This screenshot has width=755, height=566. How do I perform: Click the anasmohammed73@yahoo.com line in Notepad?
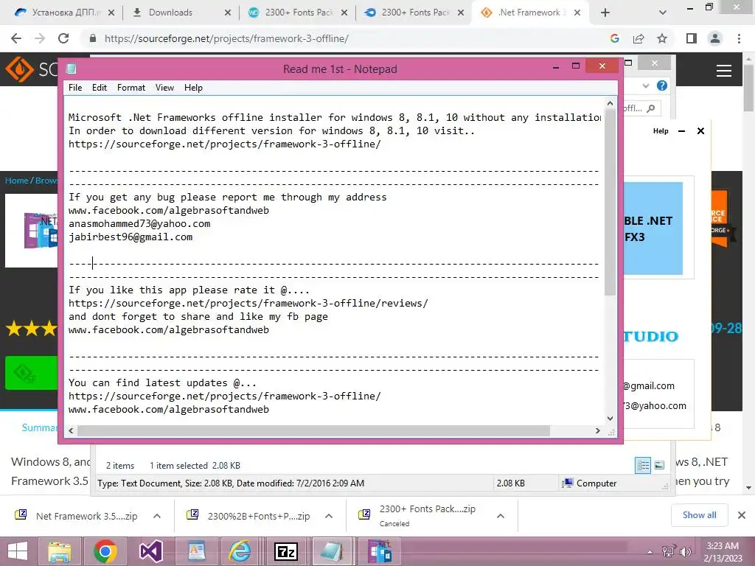click(x=139, y=223)
